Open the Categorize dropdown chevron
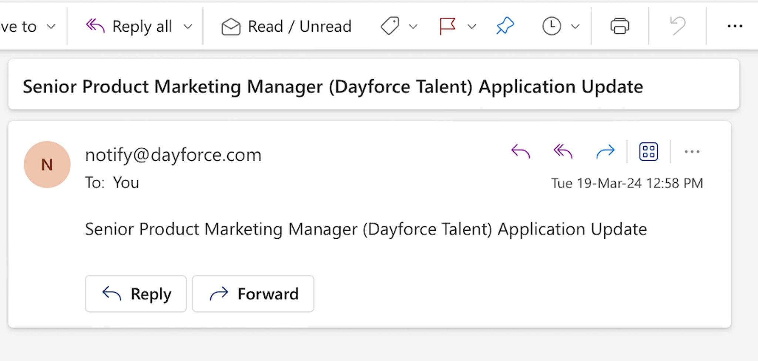The height and width of the screenshot is (361, 758). (x=413, y=27)
